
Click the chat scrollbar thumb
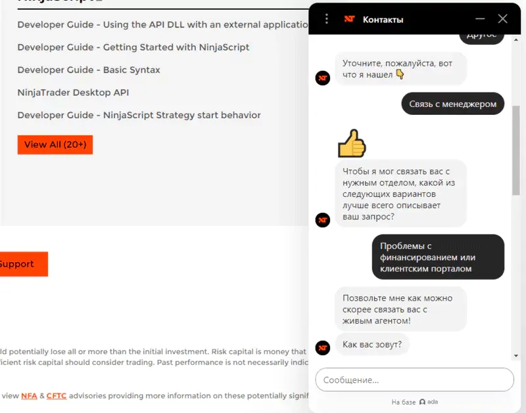click(x=516, y=150)
